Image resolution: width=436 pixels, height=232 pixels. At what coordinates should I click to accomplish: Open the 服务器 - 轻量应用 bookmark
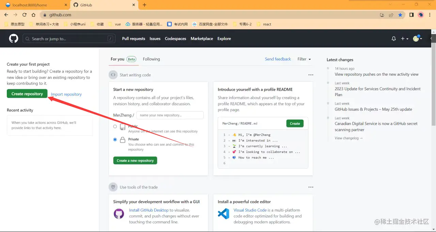pyautogui.click(x=144, y=24)
